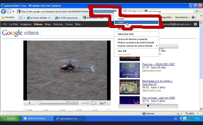Select Vídeos in the Google bar
Screen dimensions: 203x125
[x=38, y=24]
